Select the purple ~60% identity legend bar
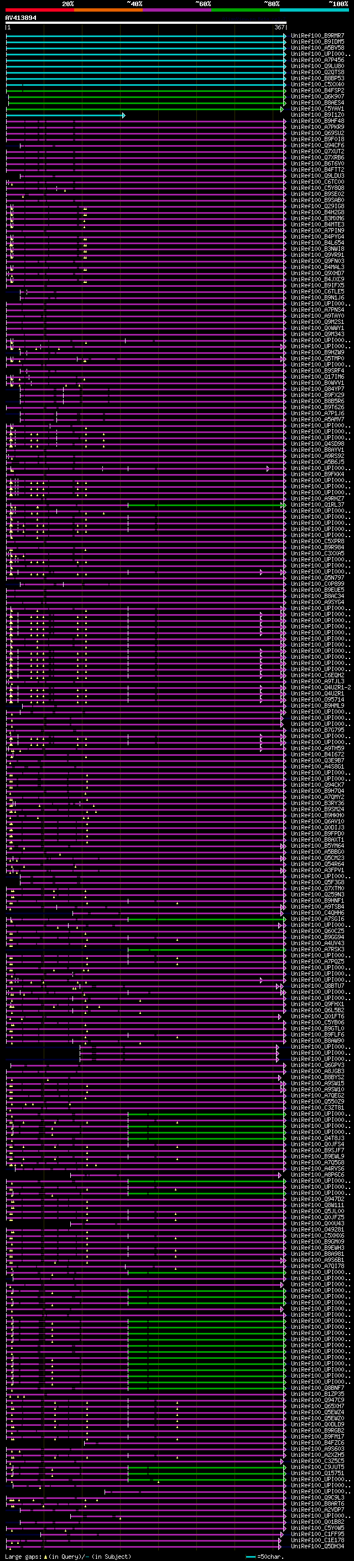 coord(178,10)
